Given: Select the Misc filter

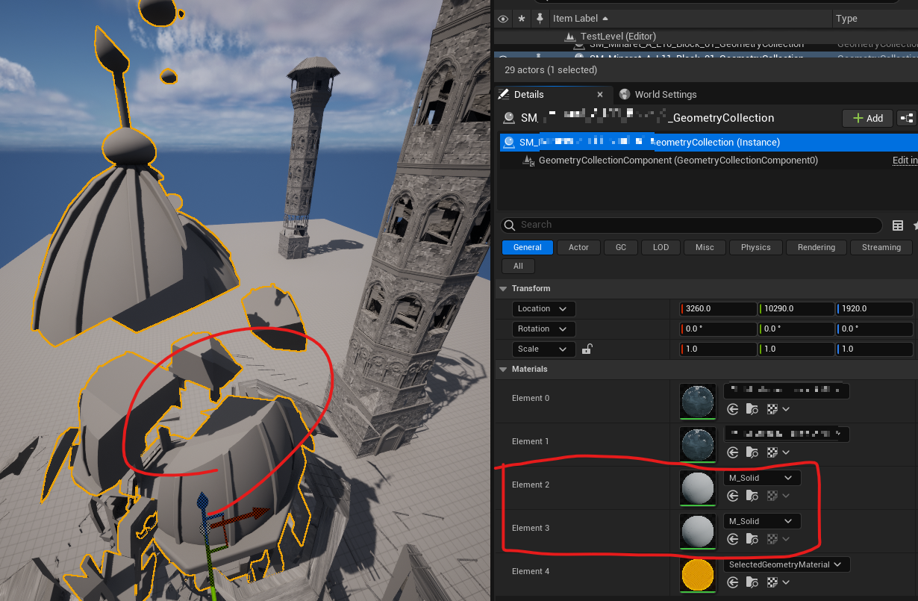Looking at the screenshot, I should tap(705, 247).
